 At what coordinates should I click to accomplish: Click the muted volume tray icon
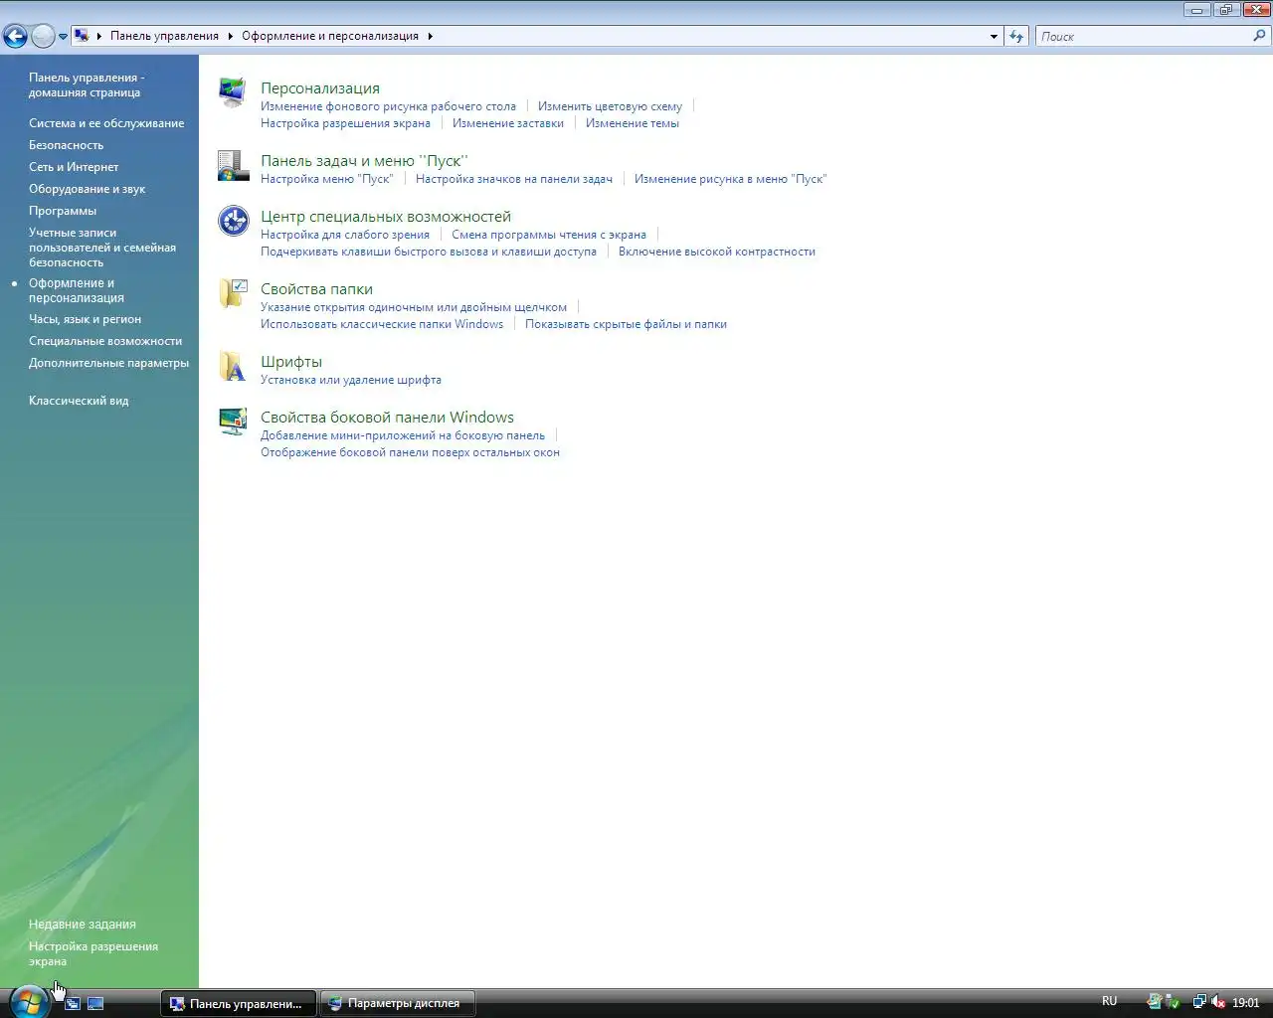[x=1218, y=1002]
